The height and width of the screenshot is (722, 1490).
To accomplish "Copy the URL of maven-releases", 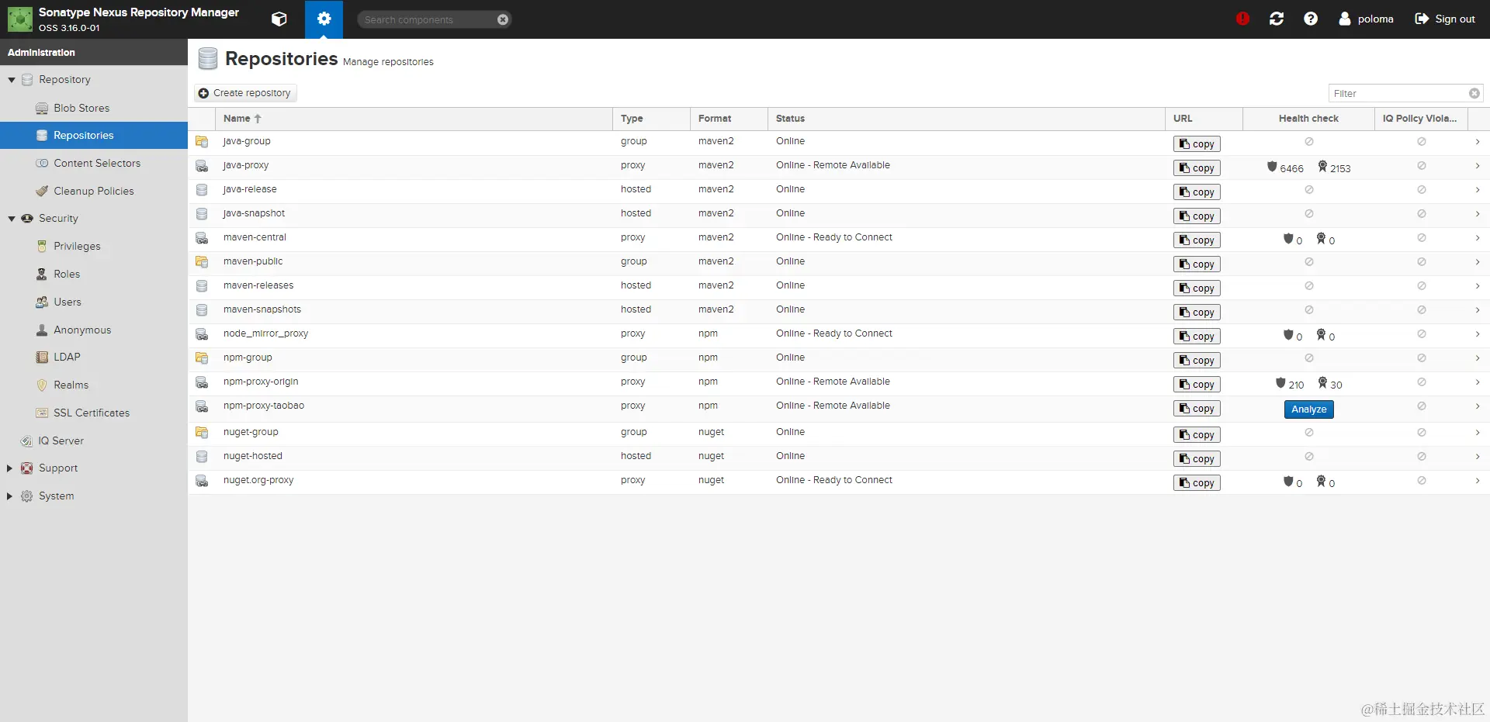I will [x=1197, y=288].
